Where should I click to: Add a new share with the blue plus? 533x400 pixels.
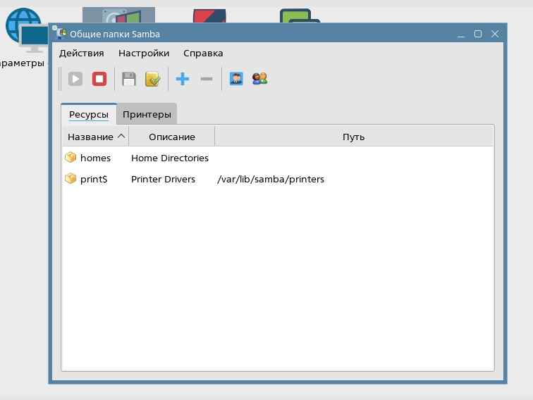pyautogui.click(x=183, y=79)
